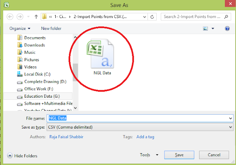Select the '1- Ci...' breadcrumb segment
The width and height of the screenshot is (236, 165).
60,17
